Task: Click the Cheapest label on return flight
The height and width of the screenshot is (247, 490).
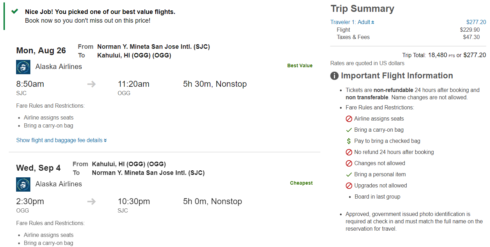Action: point(301,183)
